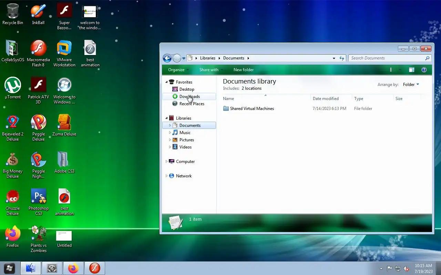
Task: Select the Peggle Deluxe desktop icon
Action: pyautogui.click(x=38, y=128)
